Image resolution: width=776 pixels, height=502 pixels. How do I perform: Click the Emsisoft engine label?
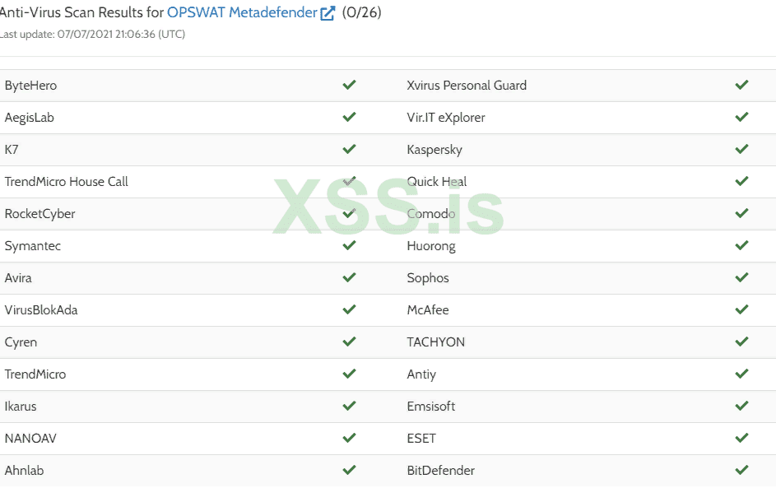tap(431, 406)
